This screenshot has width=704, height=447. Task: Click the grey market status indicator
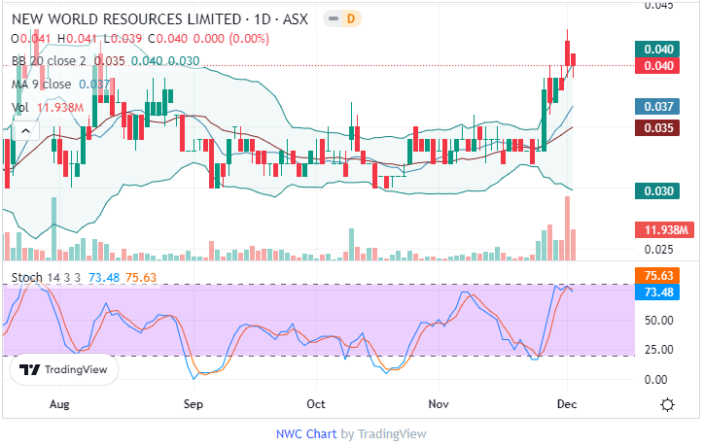point(333,18)
